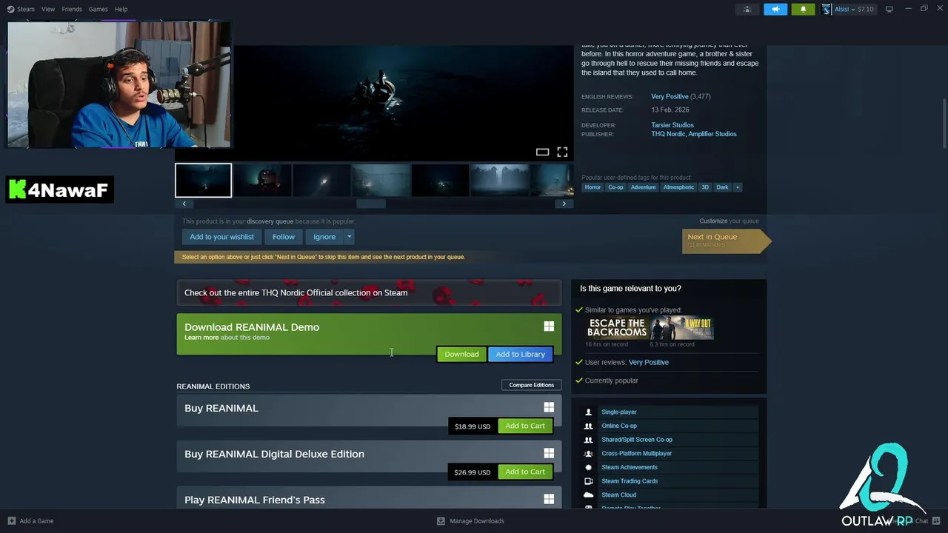The height and width of the screenshot is (533, 948).
Task: Open Manage Downloads in the bottom bar
Action: click(x=470, y=521)
